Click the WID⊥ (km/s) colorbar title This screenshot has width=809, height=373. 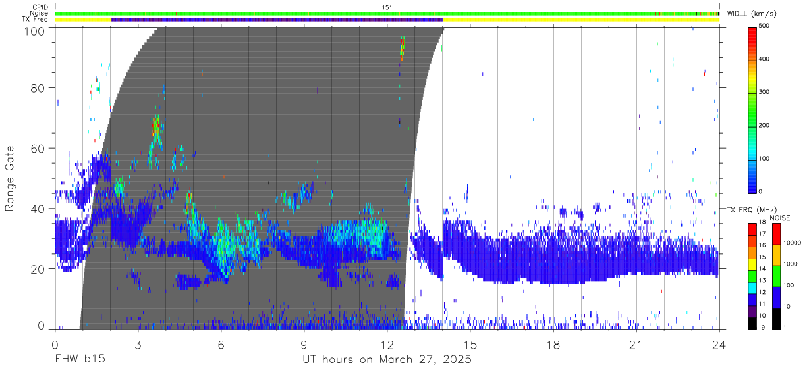(x=752, y=13)
